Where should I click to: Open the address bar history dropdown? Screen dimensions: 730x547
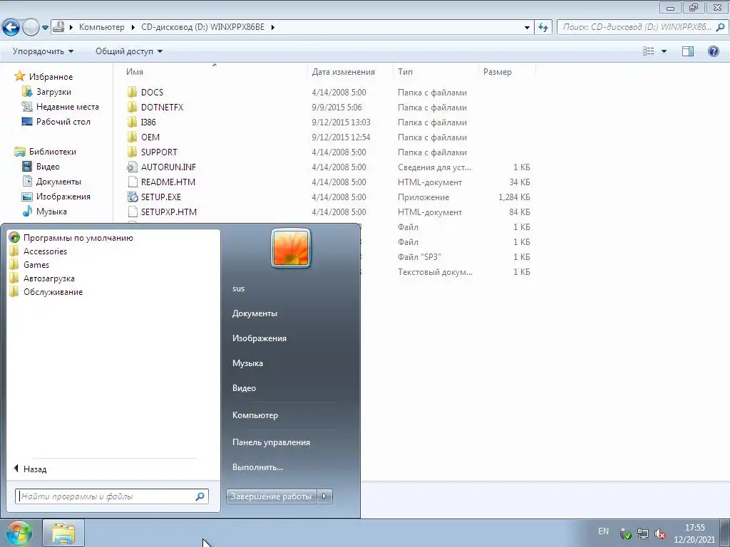click(527, 28)
